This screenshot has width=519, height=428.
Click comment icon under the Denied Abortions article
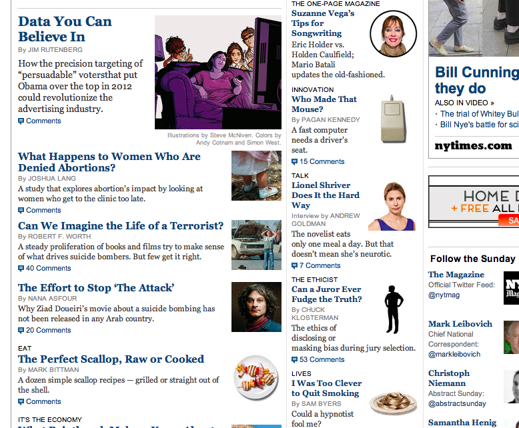pyautogui.click(x=21, y=211)
